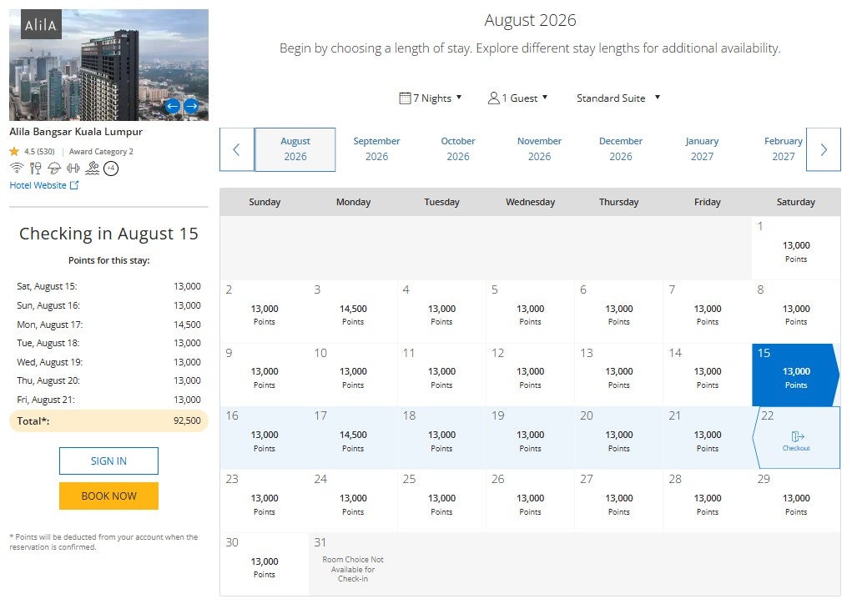Click the right arrow on hotel photo
The image size is (852, 604).
(x=191, y=106)
